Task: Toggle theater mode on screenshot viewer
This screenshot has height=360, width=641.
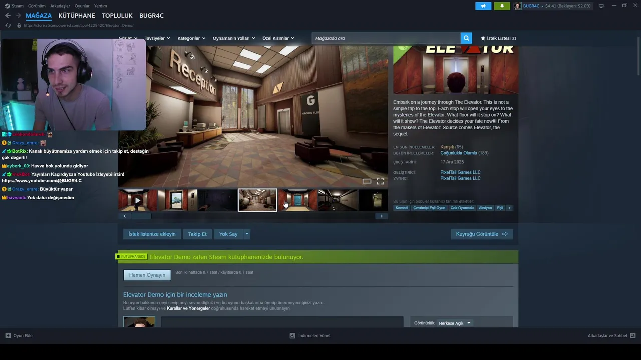Action: click(x=367, y=181)
